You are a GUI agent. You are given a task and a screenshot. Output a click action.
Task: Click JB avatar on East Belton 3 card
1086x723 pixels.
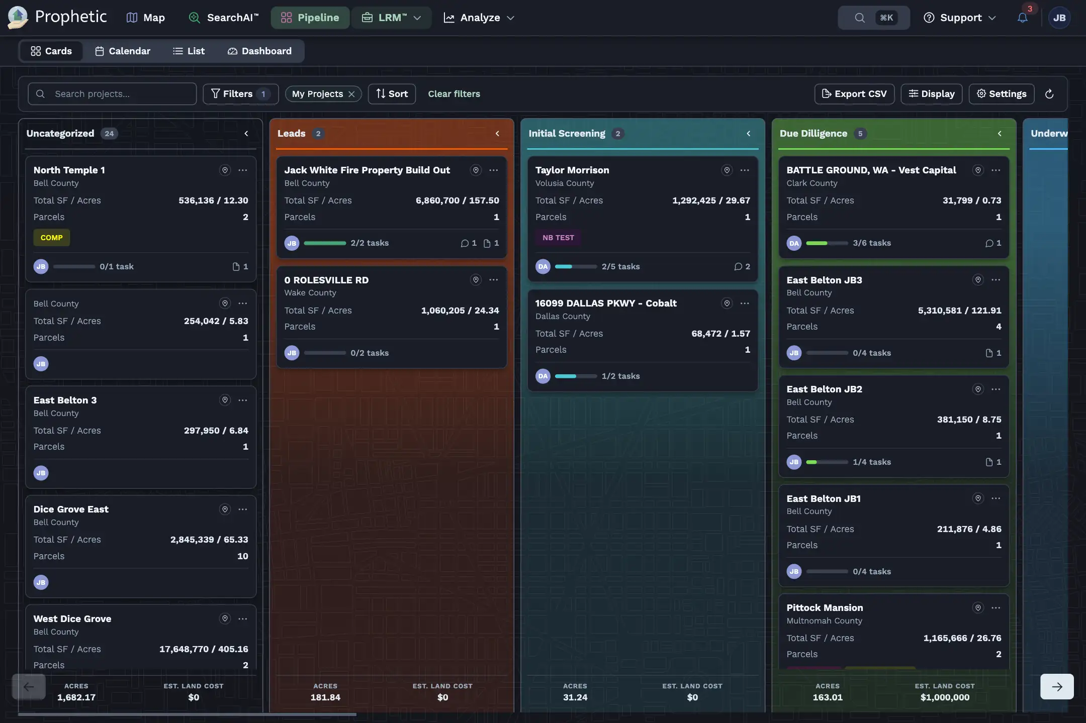[x=41, y=473]
